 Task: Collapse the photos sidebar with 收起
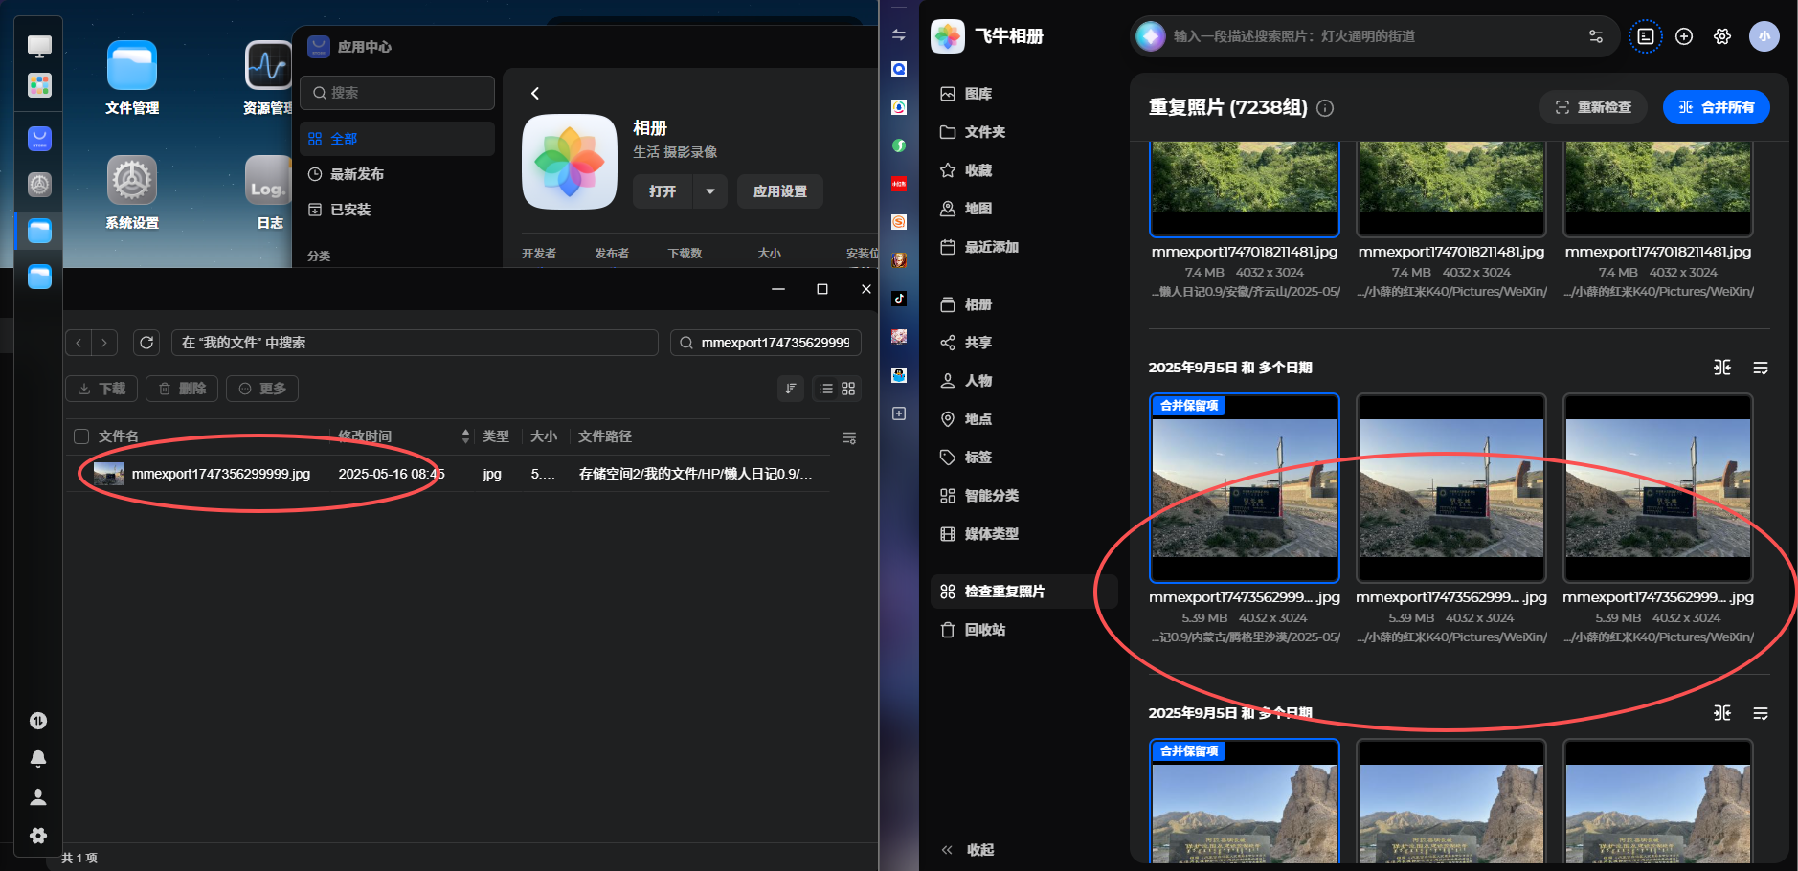click(969, 850)
